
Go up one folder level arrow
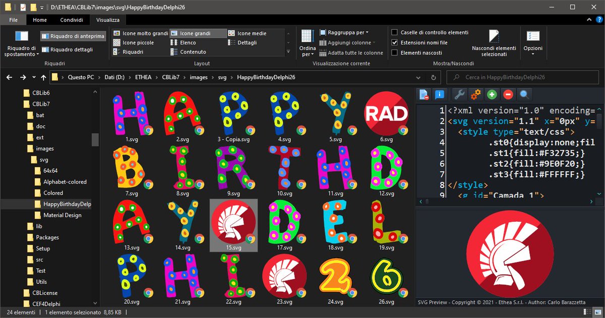(43, 77)
